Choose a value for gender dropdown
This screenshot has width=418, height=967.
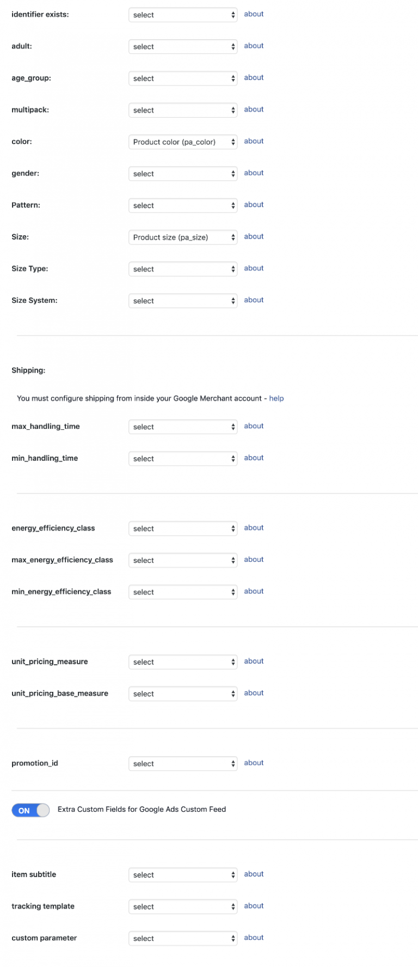183,174
